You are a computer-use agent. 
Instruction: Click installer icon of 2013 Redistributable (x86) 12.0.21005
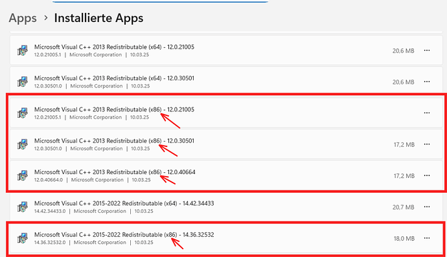(x=23, y=113)
